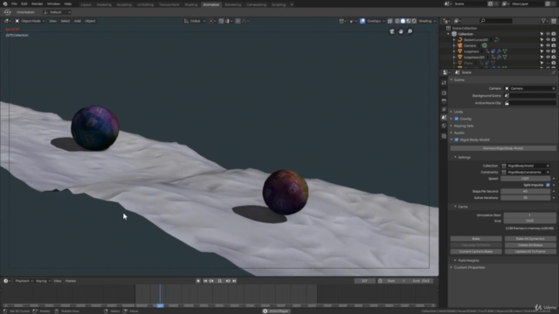This screenshot has width=559, height=314.
Task: Open the Shading options dropdown
Action: pos(427,21)
